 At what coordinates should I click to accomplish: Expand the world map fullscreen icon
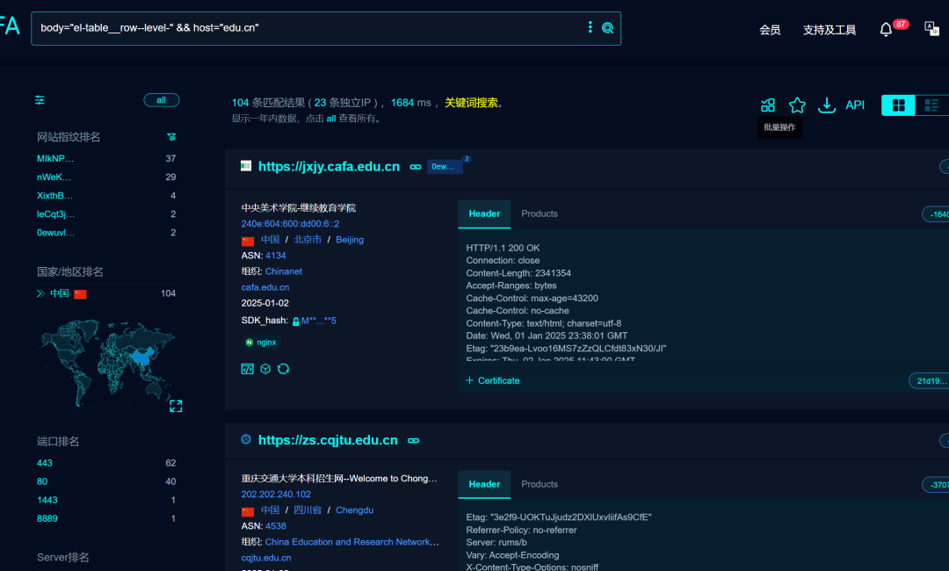(176, 406)
